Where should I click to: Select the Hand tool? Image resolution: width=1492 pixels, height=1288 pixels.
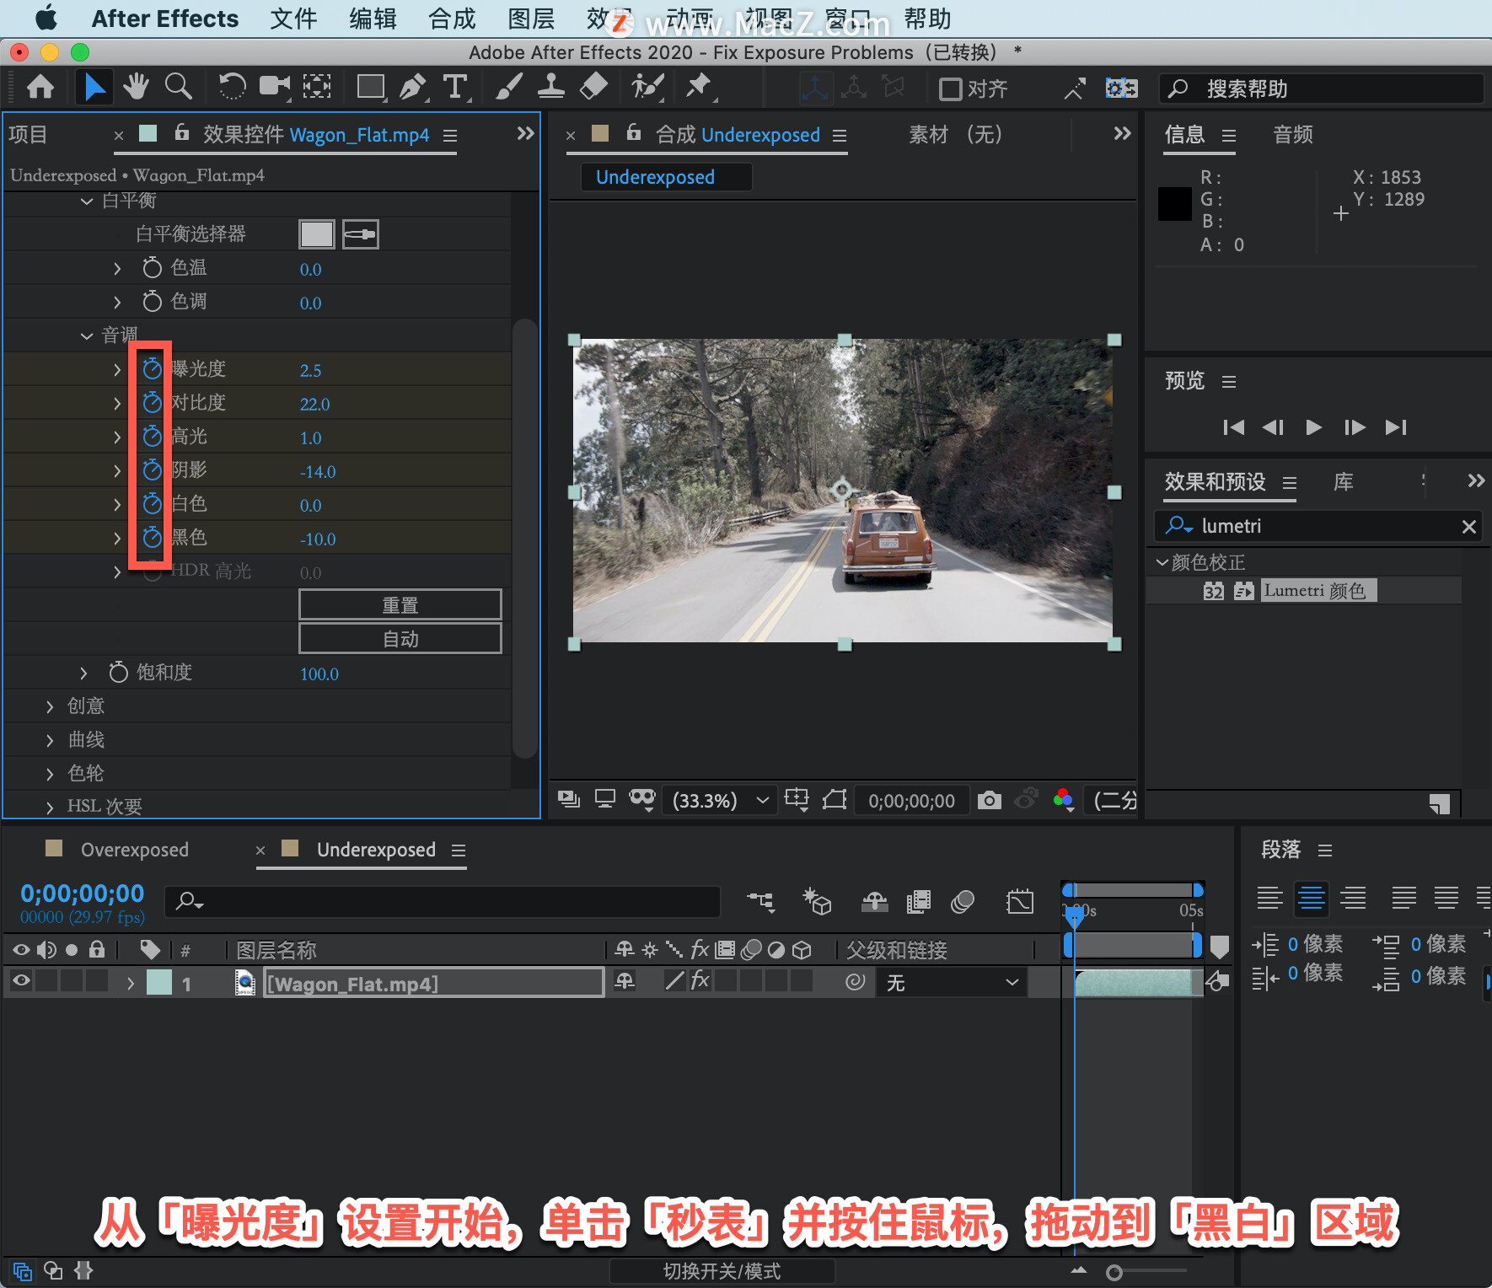(x=136, y=87)
